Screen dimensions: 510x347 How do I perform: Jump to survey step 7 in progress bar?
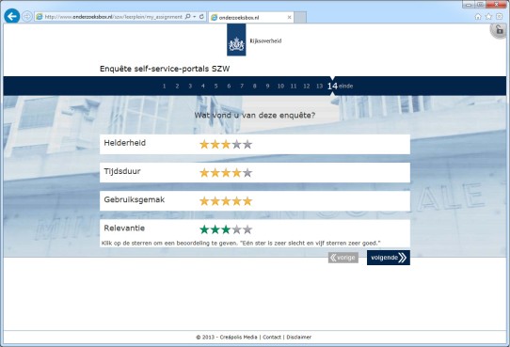pyautogui.click(x=242, y=87)
